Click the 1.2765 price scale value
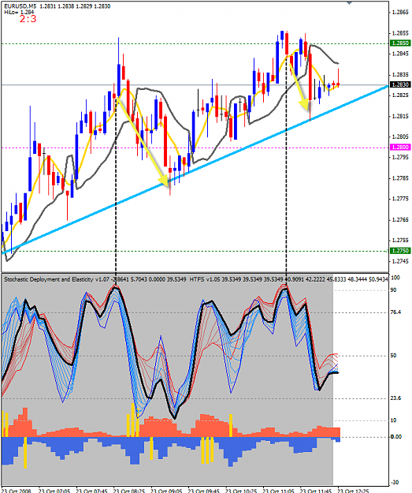The height and width of the screenshot is (493, 412). [401, 220]
